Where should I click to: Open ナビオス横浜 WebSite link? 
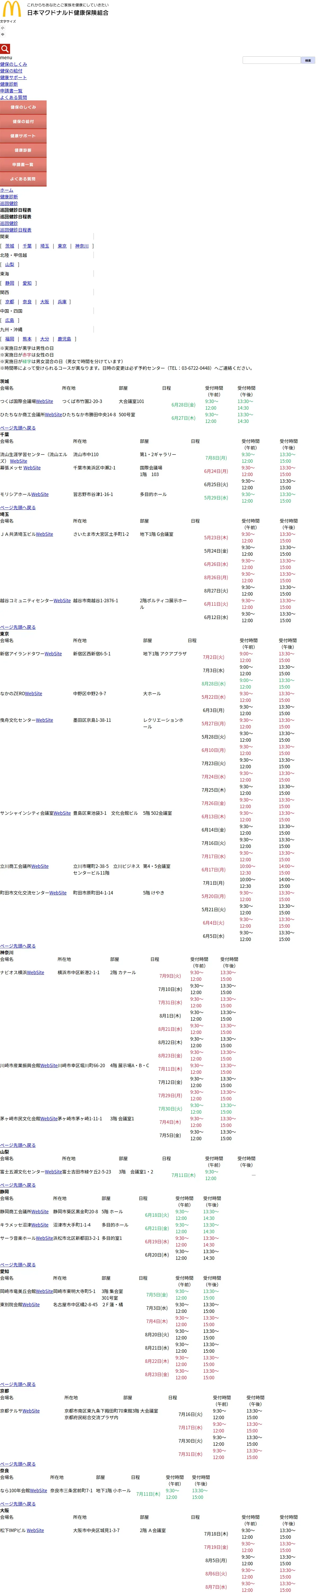pyautogui.click(x=36, y=973)
